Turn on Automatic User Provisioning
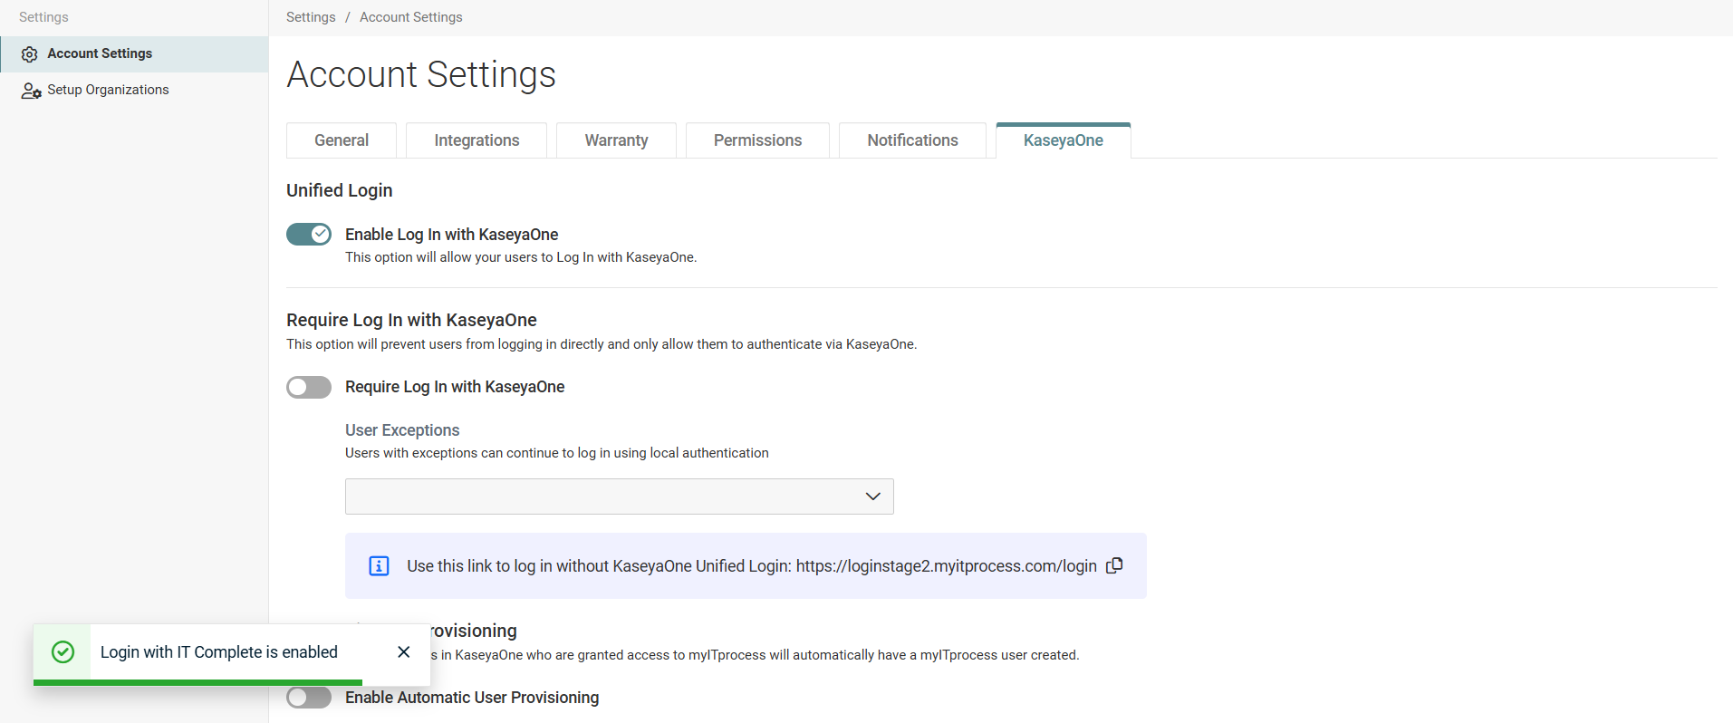Viewport: 1733px width, 723px height. pyautogui.click(x=309, y=698)
